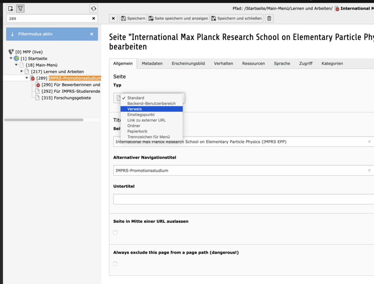
Task: Click inside the Untertitel input field
Action: click(244, 199)
